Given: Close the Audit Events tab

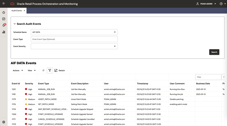Looking at the screenshot, I should click(x=24, y=11).
